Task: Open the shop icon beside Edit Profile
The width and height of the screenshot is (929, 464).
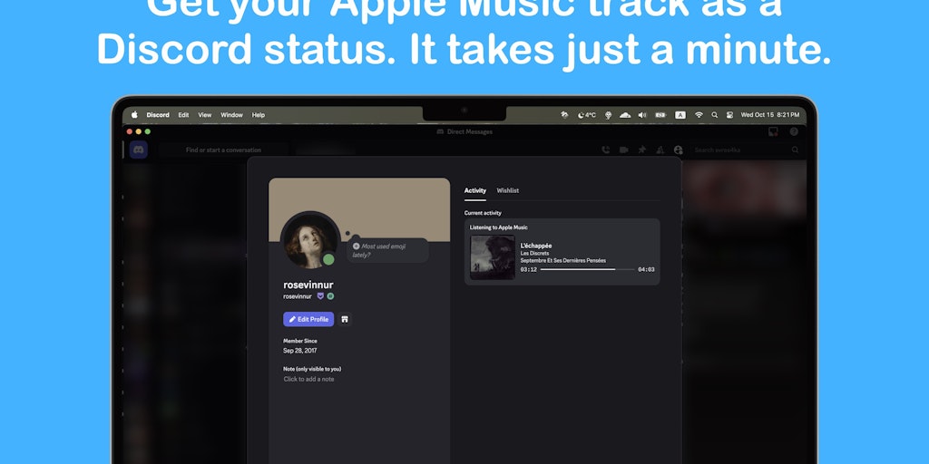Action: point(345,320)
